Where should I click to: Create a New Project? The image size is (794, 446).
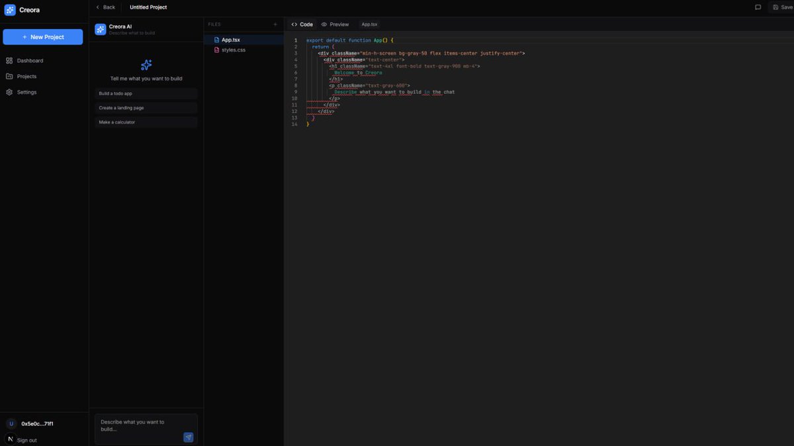point(42,36)
